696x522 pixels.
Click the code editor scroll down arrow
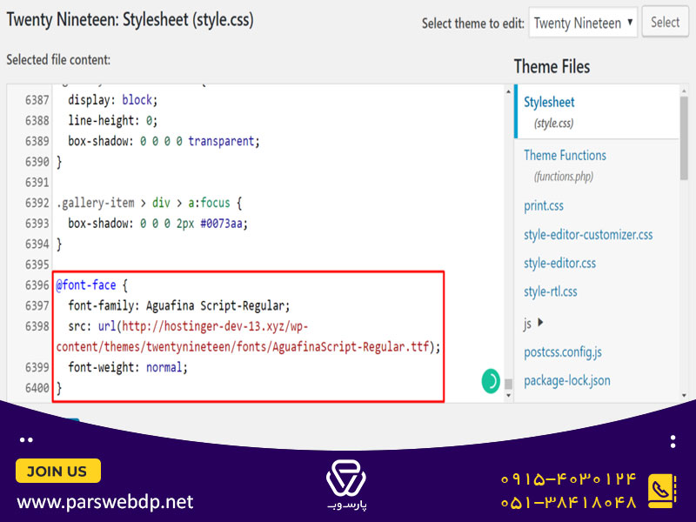click(508, 395)
